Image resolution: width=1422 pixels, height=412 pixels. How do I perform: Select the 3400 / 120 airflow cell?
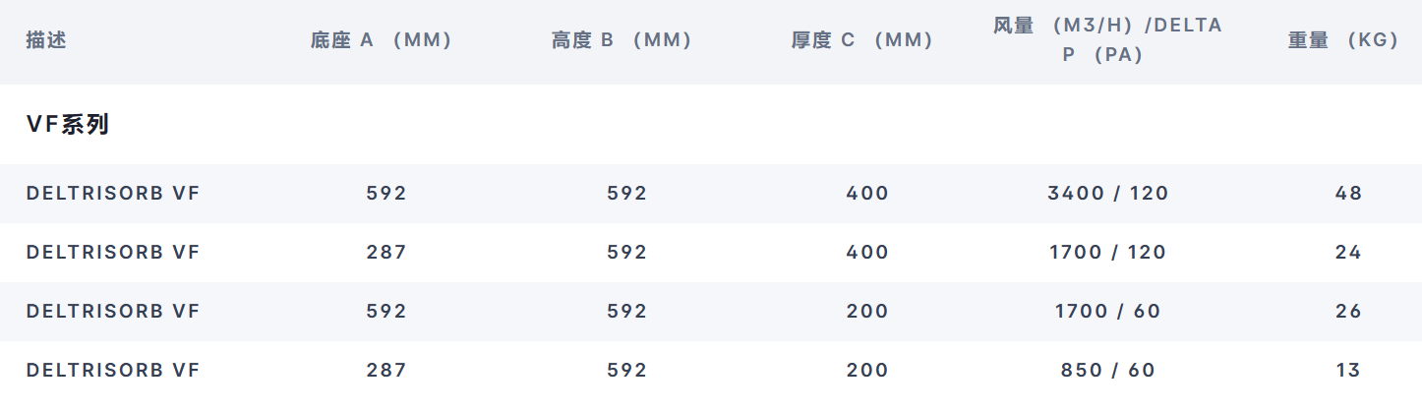[1108, 194]
